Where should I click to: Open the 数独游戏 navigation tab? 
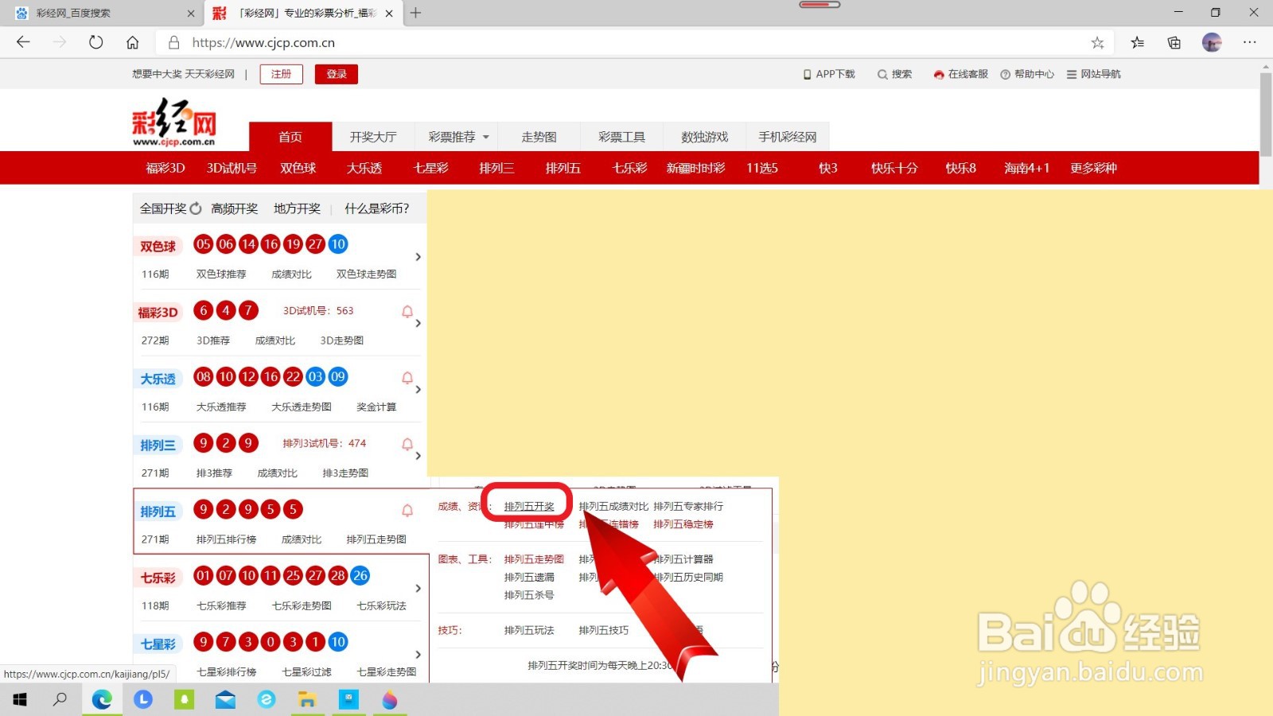coord(704,137)
